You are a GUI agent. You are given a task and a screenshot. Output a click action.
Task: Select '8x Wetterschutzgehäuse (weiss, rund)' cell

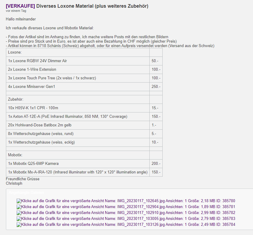[x=78, y=133]
